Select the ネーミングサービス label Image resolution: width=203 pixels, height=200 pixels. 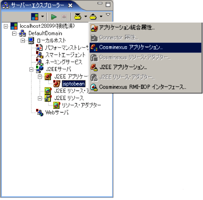[x=64, y=62]
